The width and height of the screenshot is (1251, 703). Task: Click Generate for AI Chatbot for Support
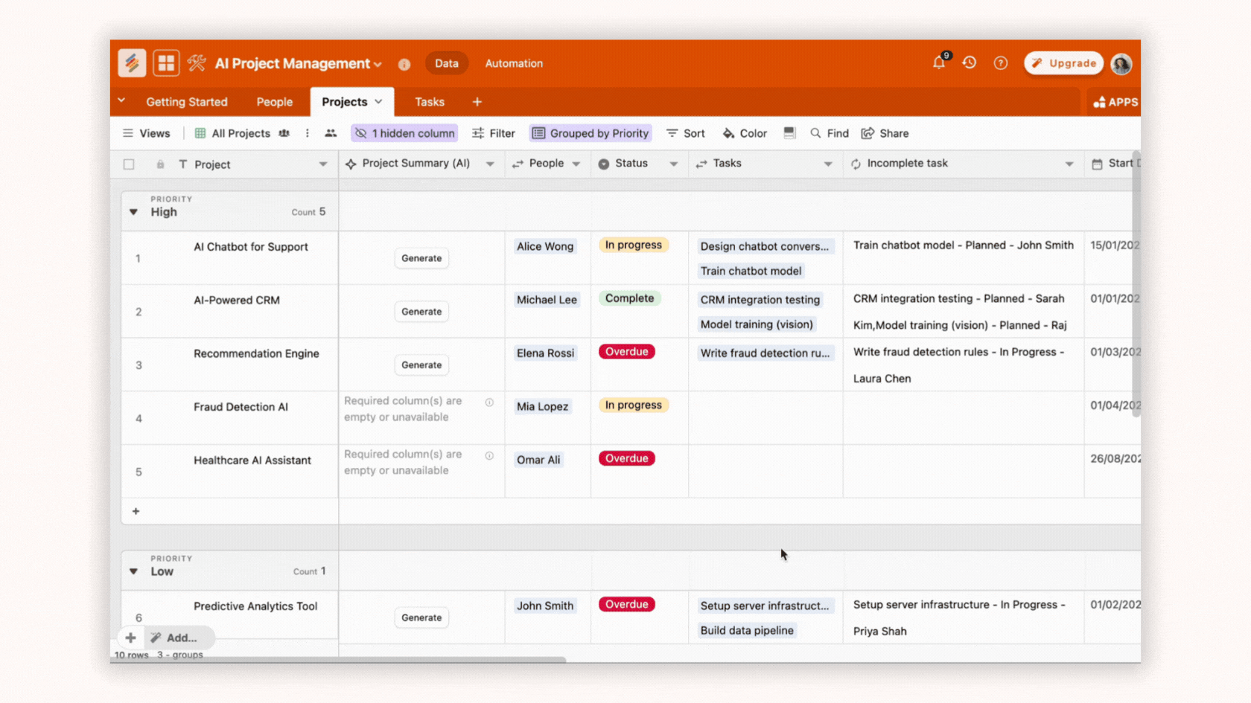(x=421, y=258)
